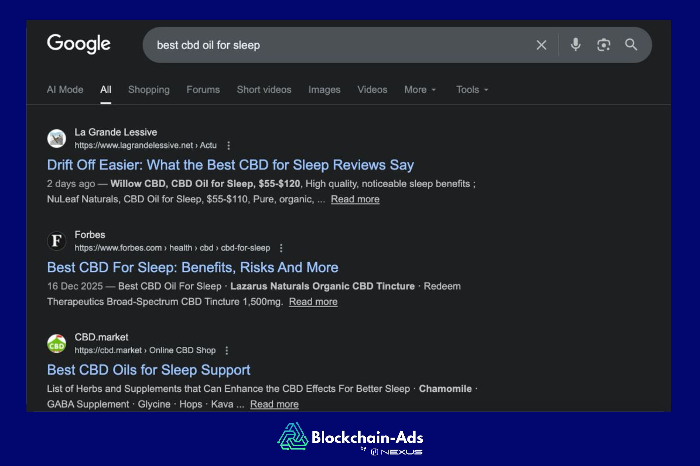Screen dimensions: 700x466
Task: Open three-dot menu for La Grande Lessive result
Action: click(x=228, y=146)
